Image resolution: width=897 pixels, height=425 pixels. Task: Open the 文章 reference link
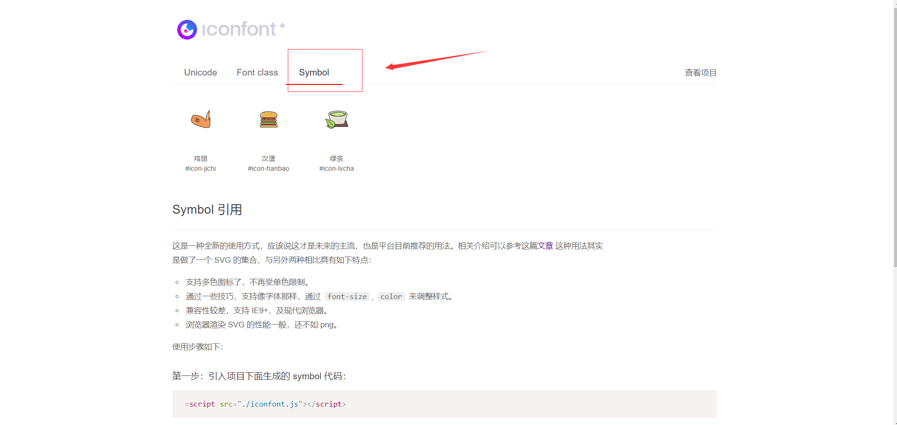pyautogui.click(x=545, y=246)
